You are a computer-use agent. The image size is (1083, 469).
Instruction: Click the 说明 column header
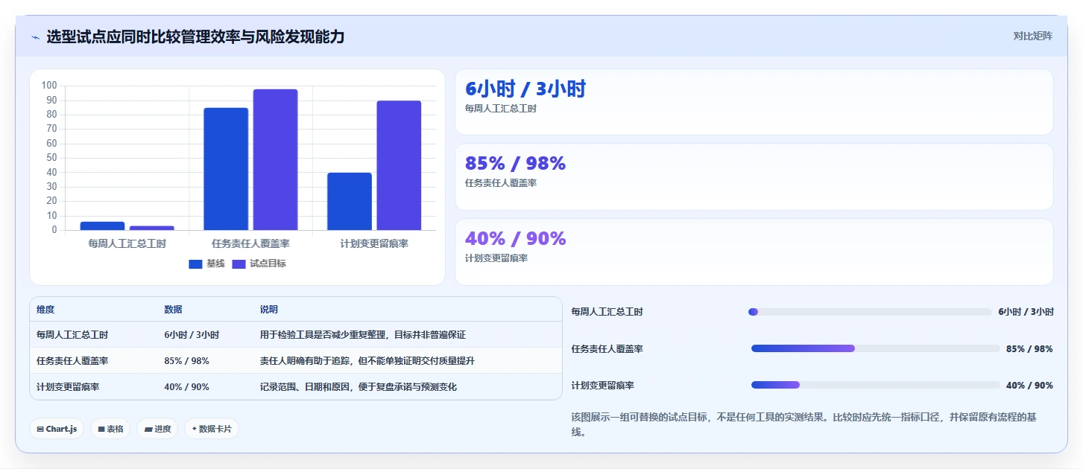[268, 310]
